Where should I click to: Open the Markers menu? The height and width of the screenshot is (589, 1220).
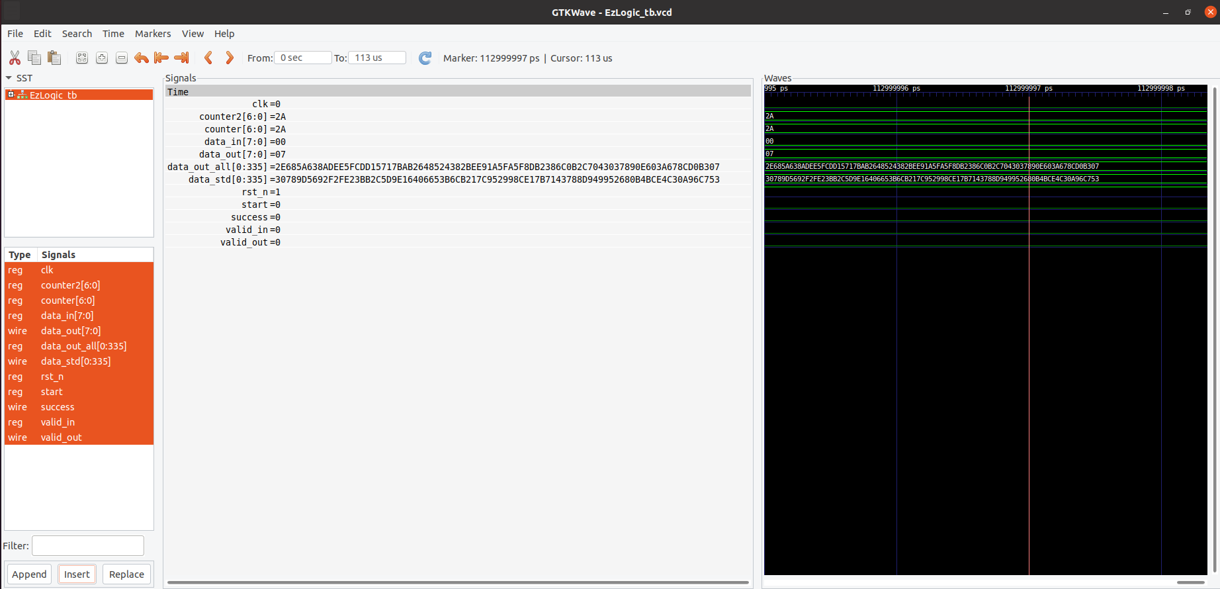pos(152,34)
